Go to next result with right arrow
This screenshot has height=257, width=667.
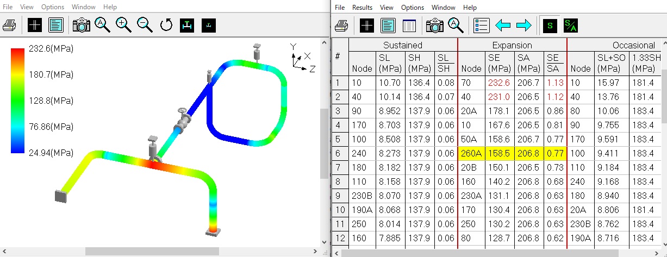point(523,25)
